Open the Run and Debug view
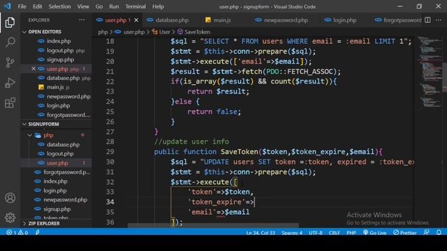 (x=10, y=83)
